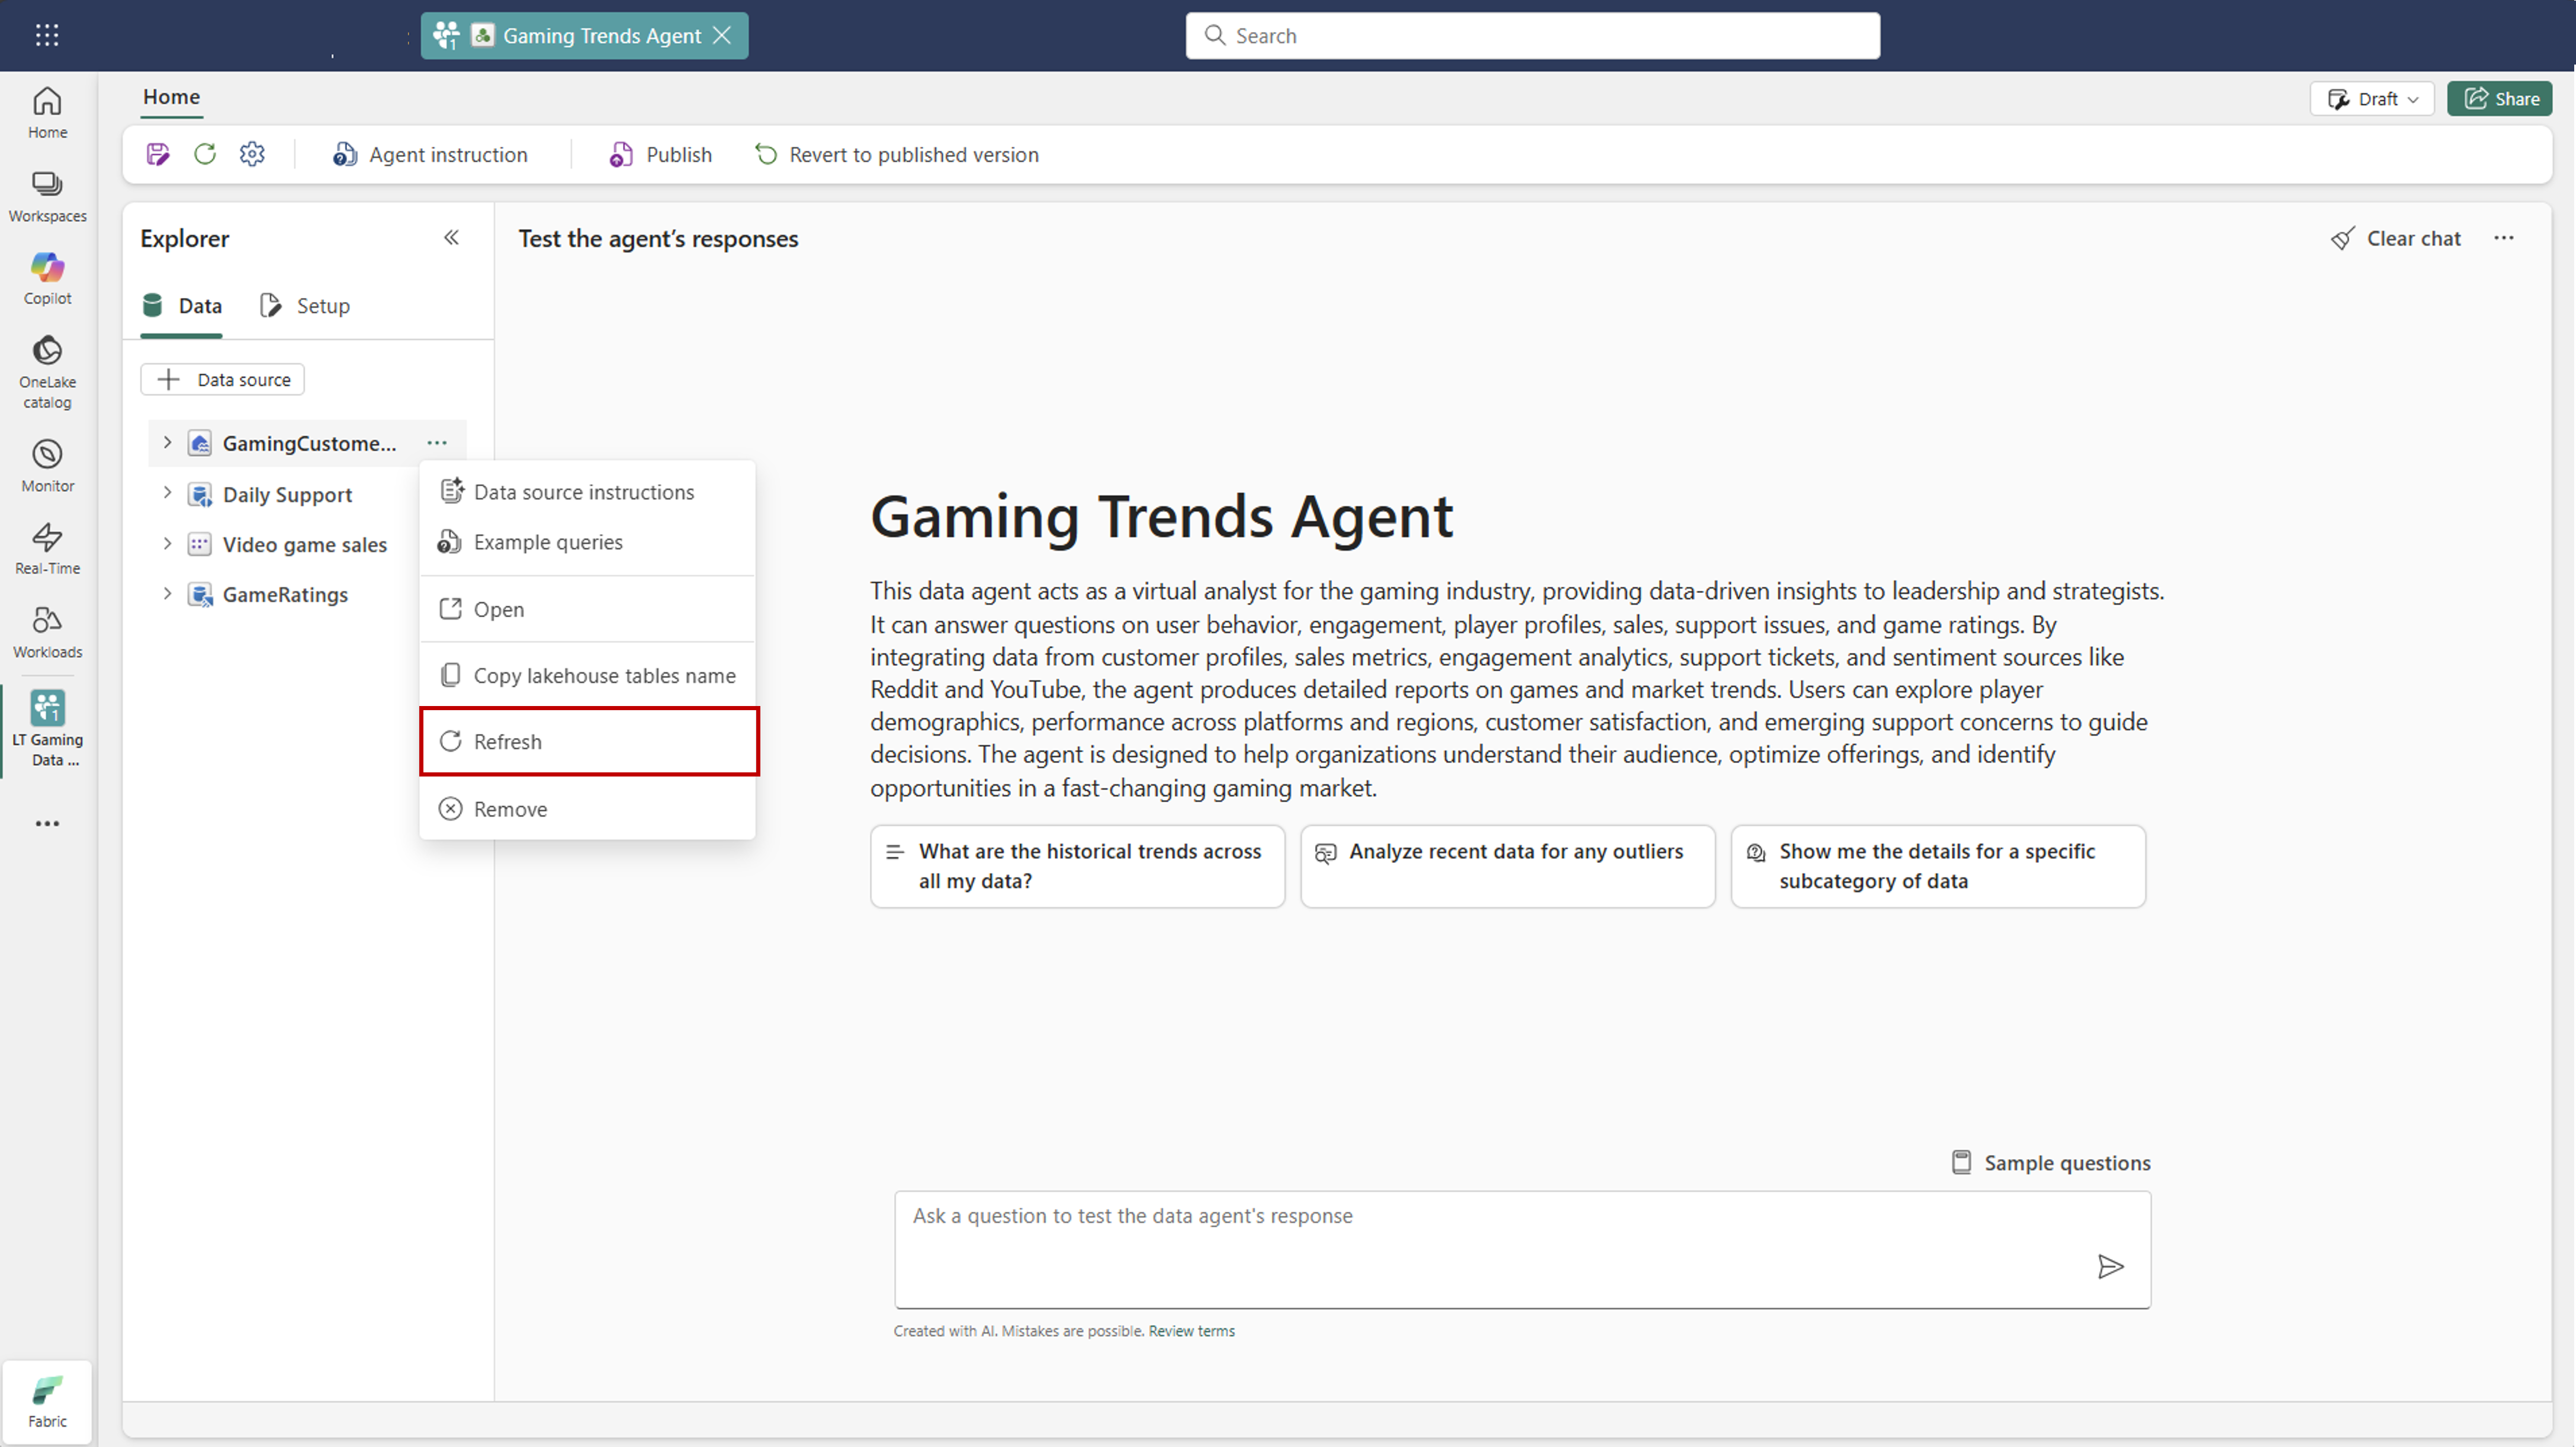
Task: Go to Monitor in the sidebar
Action: click(47, 465)
